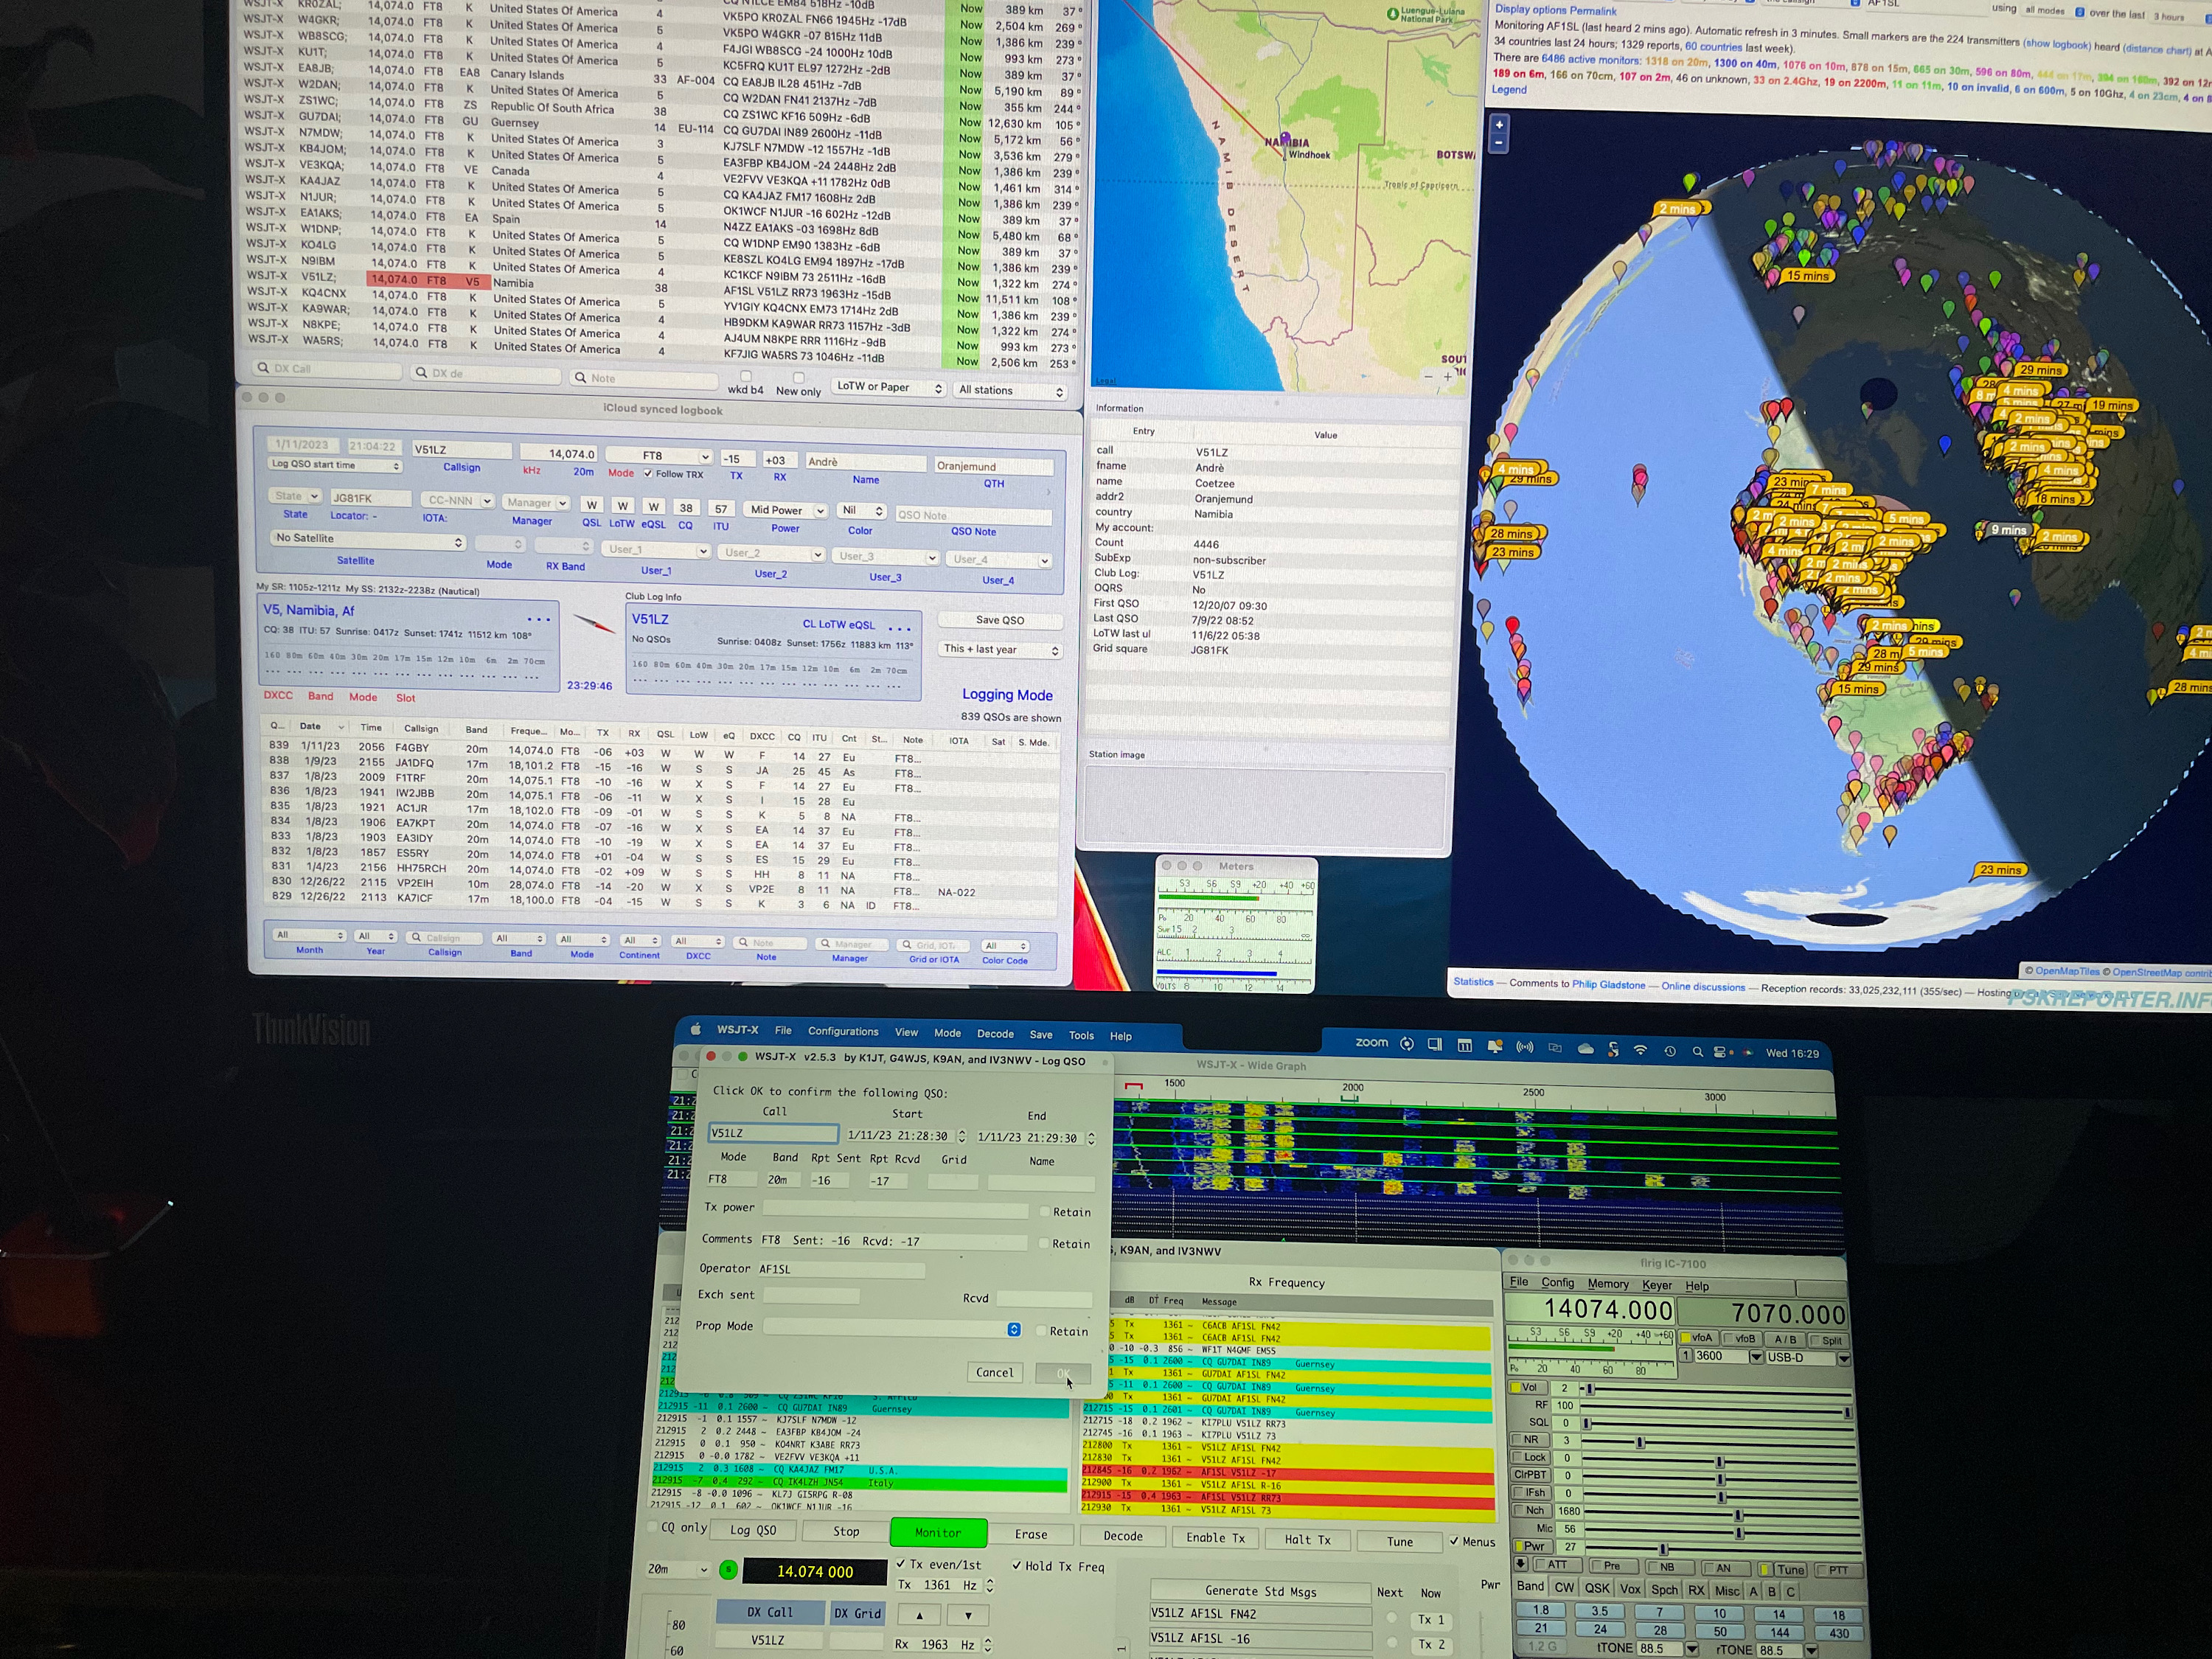Toggle the NR noise reduction button in flrig
The width and height of the screenshot is (2212, 1659).
tap(1529, 1440)
